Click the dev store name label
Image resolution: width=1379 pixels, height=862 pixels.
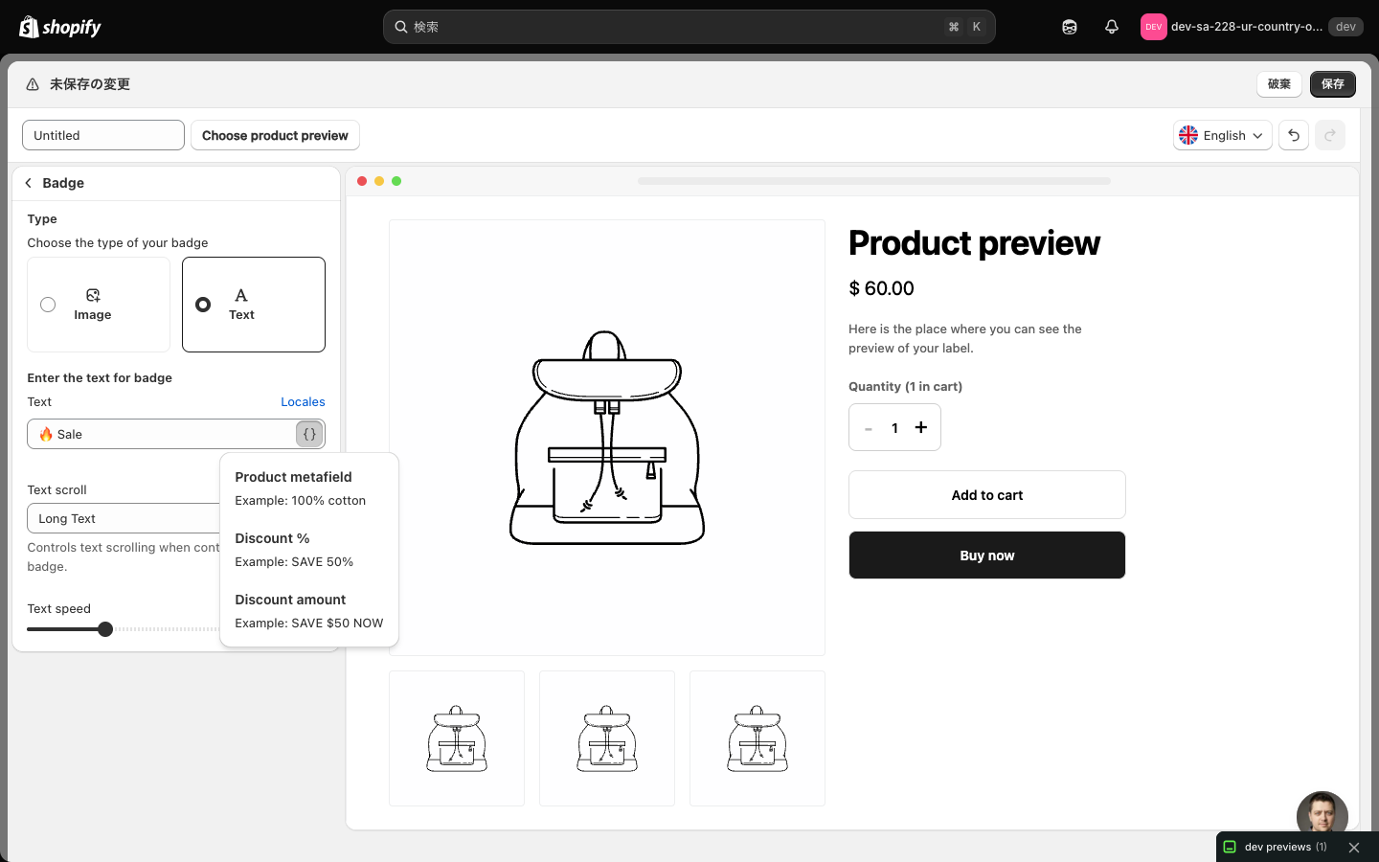(1247, 27)
